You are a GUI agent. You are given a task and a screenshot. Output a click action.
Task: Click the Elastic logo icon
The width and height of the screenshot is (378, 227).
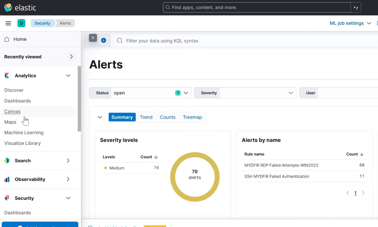(8, 7)
